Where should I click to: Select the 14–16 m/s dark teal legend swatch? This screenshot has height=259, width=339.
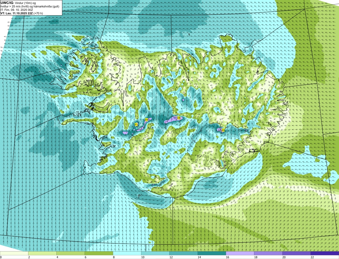point(212,253)
